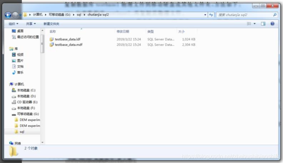Image resolution: width=283 pixels, height=163 pixels.
Task: Open the 音乐 library
Action: click(x=20, y=72)
